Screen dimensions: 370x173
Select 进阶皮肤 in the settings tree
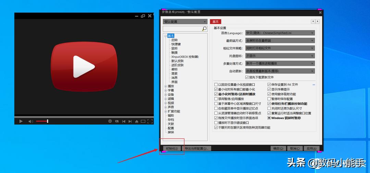(177, 65)
